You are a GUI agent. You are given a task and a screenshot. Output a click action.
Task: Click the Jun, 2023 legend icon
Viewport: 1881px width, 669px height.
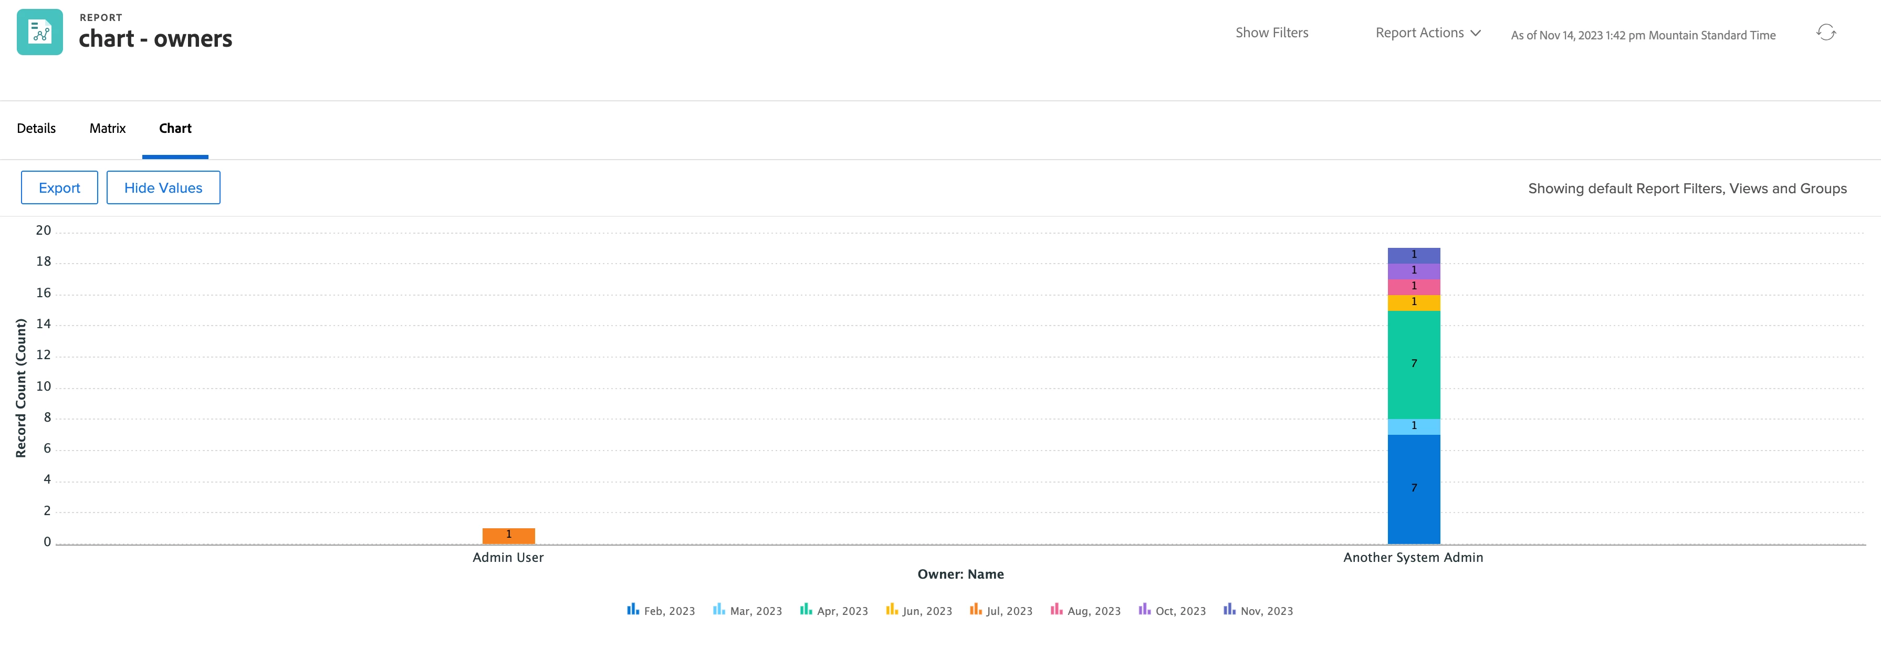tap(892, 609)
